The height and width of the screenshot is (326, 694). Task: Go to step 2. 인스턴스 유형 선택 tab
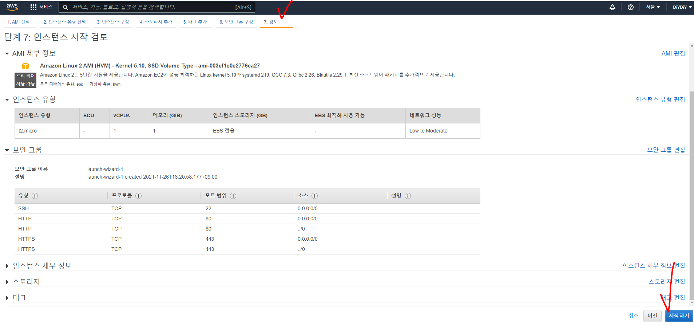coord(65,22)
